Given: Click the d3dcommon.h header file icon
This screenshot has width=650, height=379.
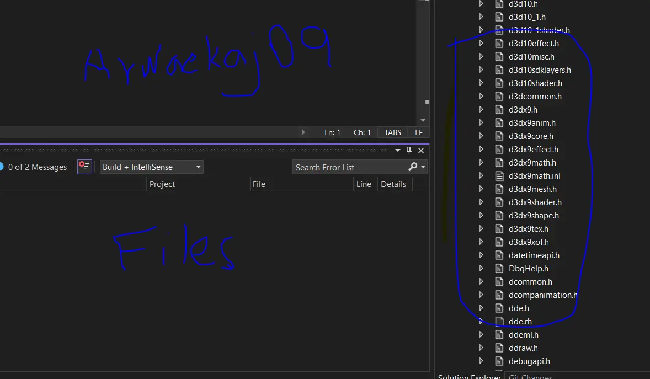Looking at the screenshot, I should click(499, 96).
